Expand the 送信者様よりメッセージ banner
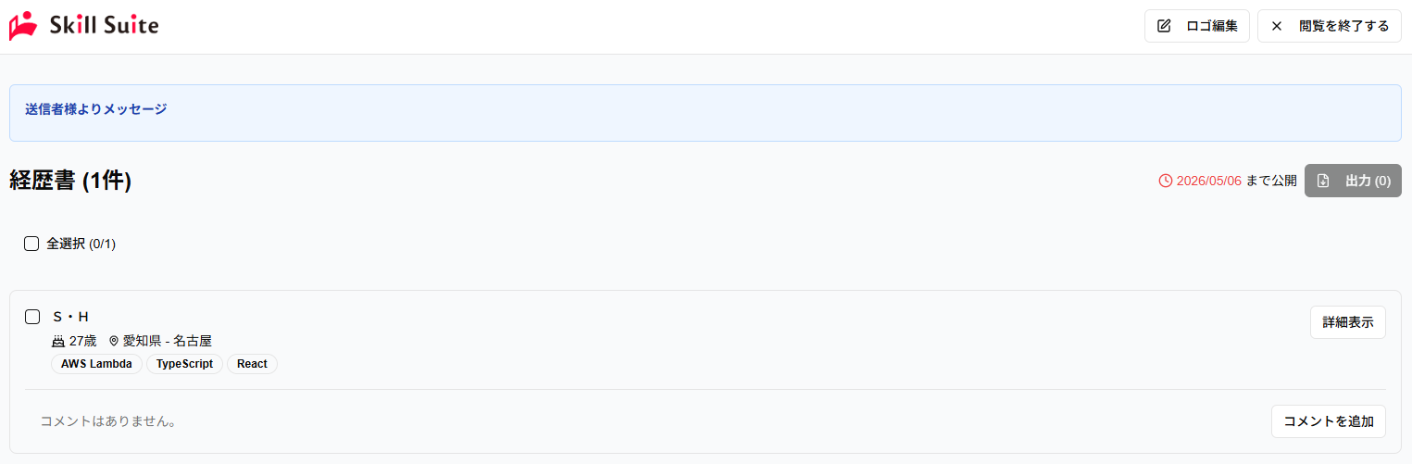The image size is (1412, 464). tap(96, 109)
